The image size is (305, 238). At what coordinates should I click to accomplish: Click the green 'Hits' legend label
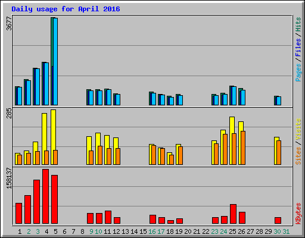pos(298,24)
